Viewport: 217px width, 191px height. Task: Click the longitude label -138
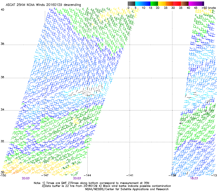(x=172, y=175)
